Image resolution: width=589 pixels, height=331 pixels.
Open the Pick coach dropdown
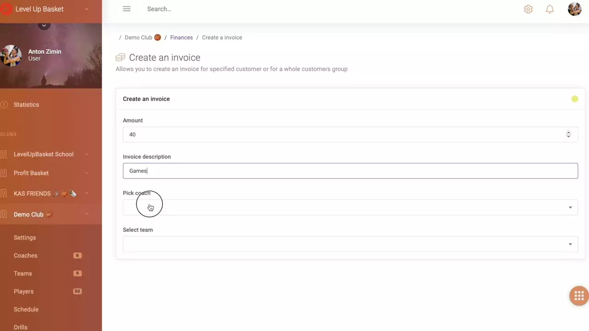(x=350, y=207)
